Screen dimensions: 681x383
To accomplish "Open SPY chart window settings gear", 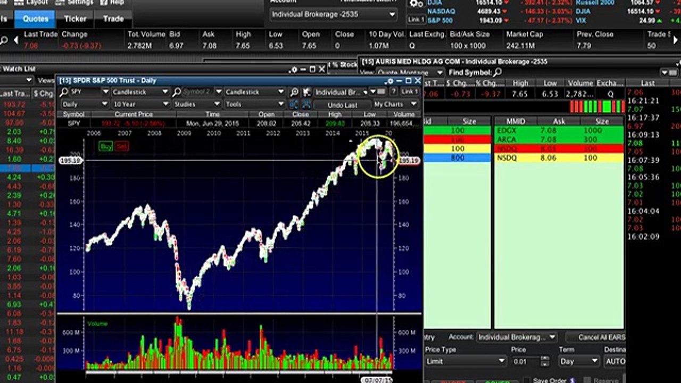I will (390, 81).
